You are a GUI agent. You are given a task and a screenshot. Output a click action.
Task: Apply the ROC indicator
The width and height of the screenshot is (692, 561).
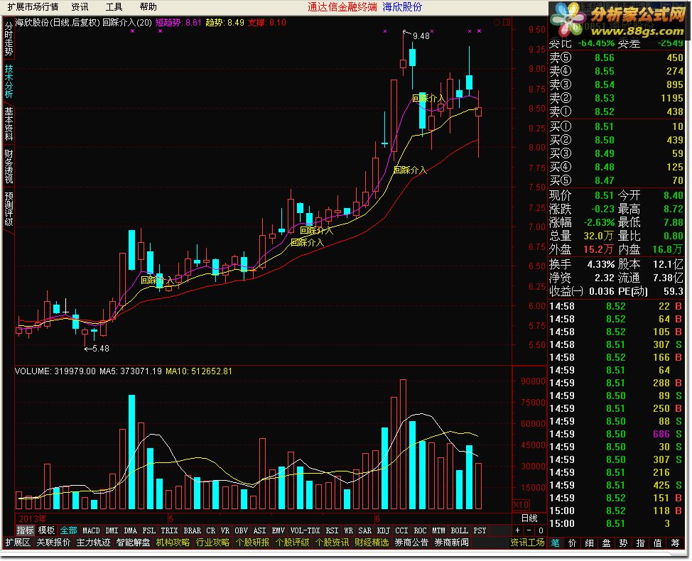click(x=420, y=530)
